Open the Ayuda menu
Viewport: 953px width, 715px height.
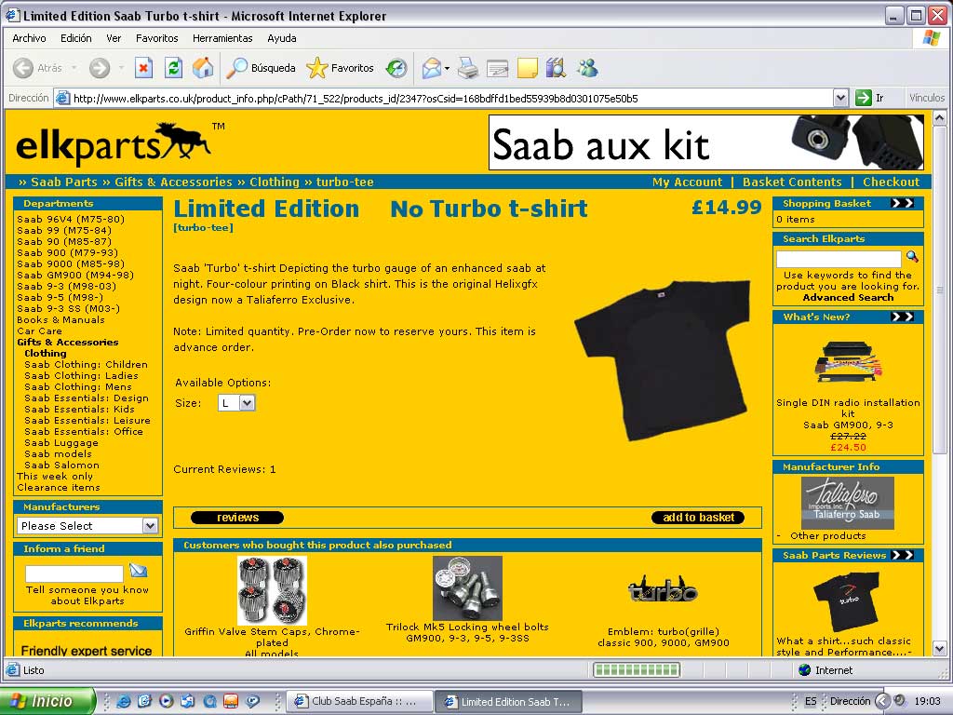pyautogui.click(x=282, y=38)
